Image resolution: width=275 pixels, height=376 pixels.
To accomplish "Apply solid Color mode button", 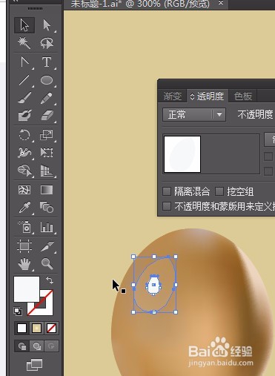I will [x=21, y=329].
